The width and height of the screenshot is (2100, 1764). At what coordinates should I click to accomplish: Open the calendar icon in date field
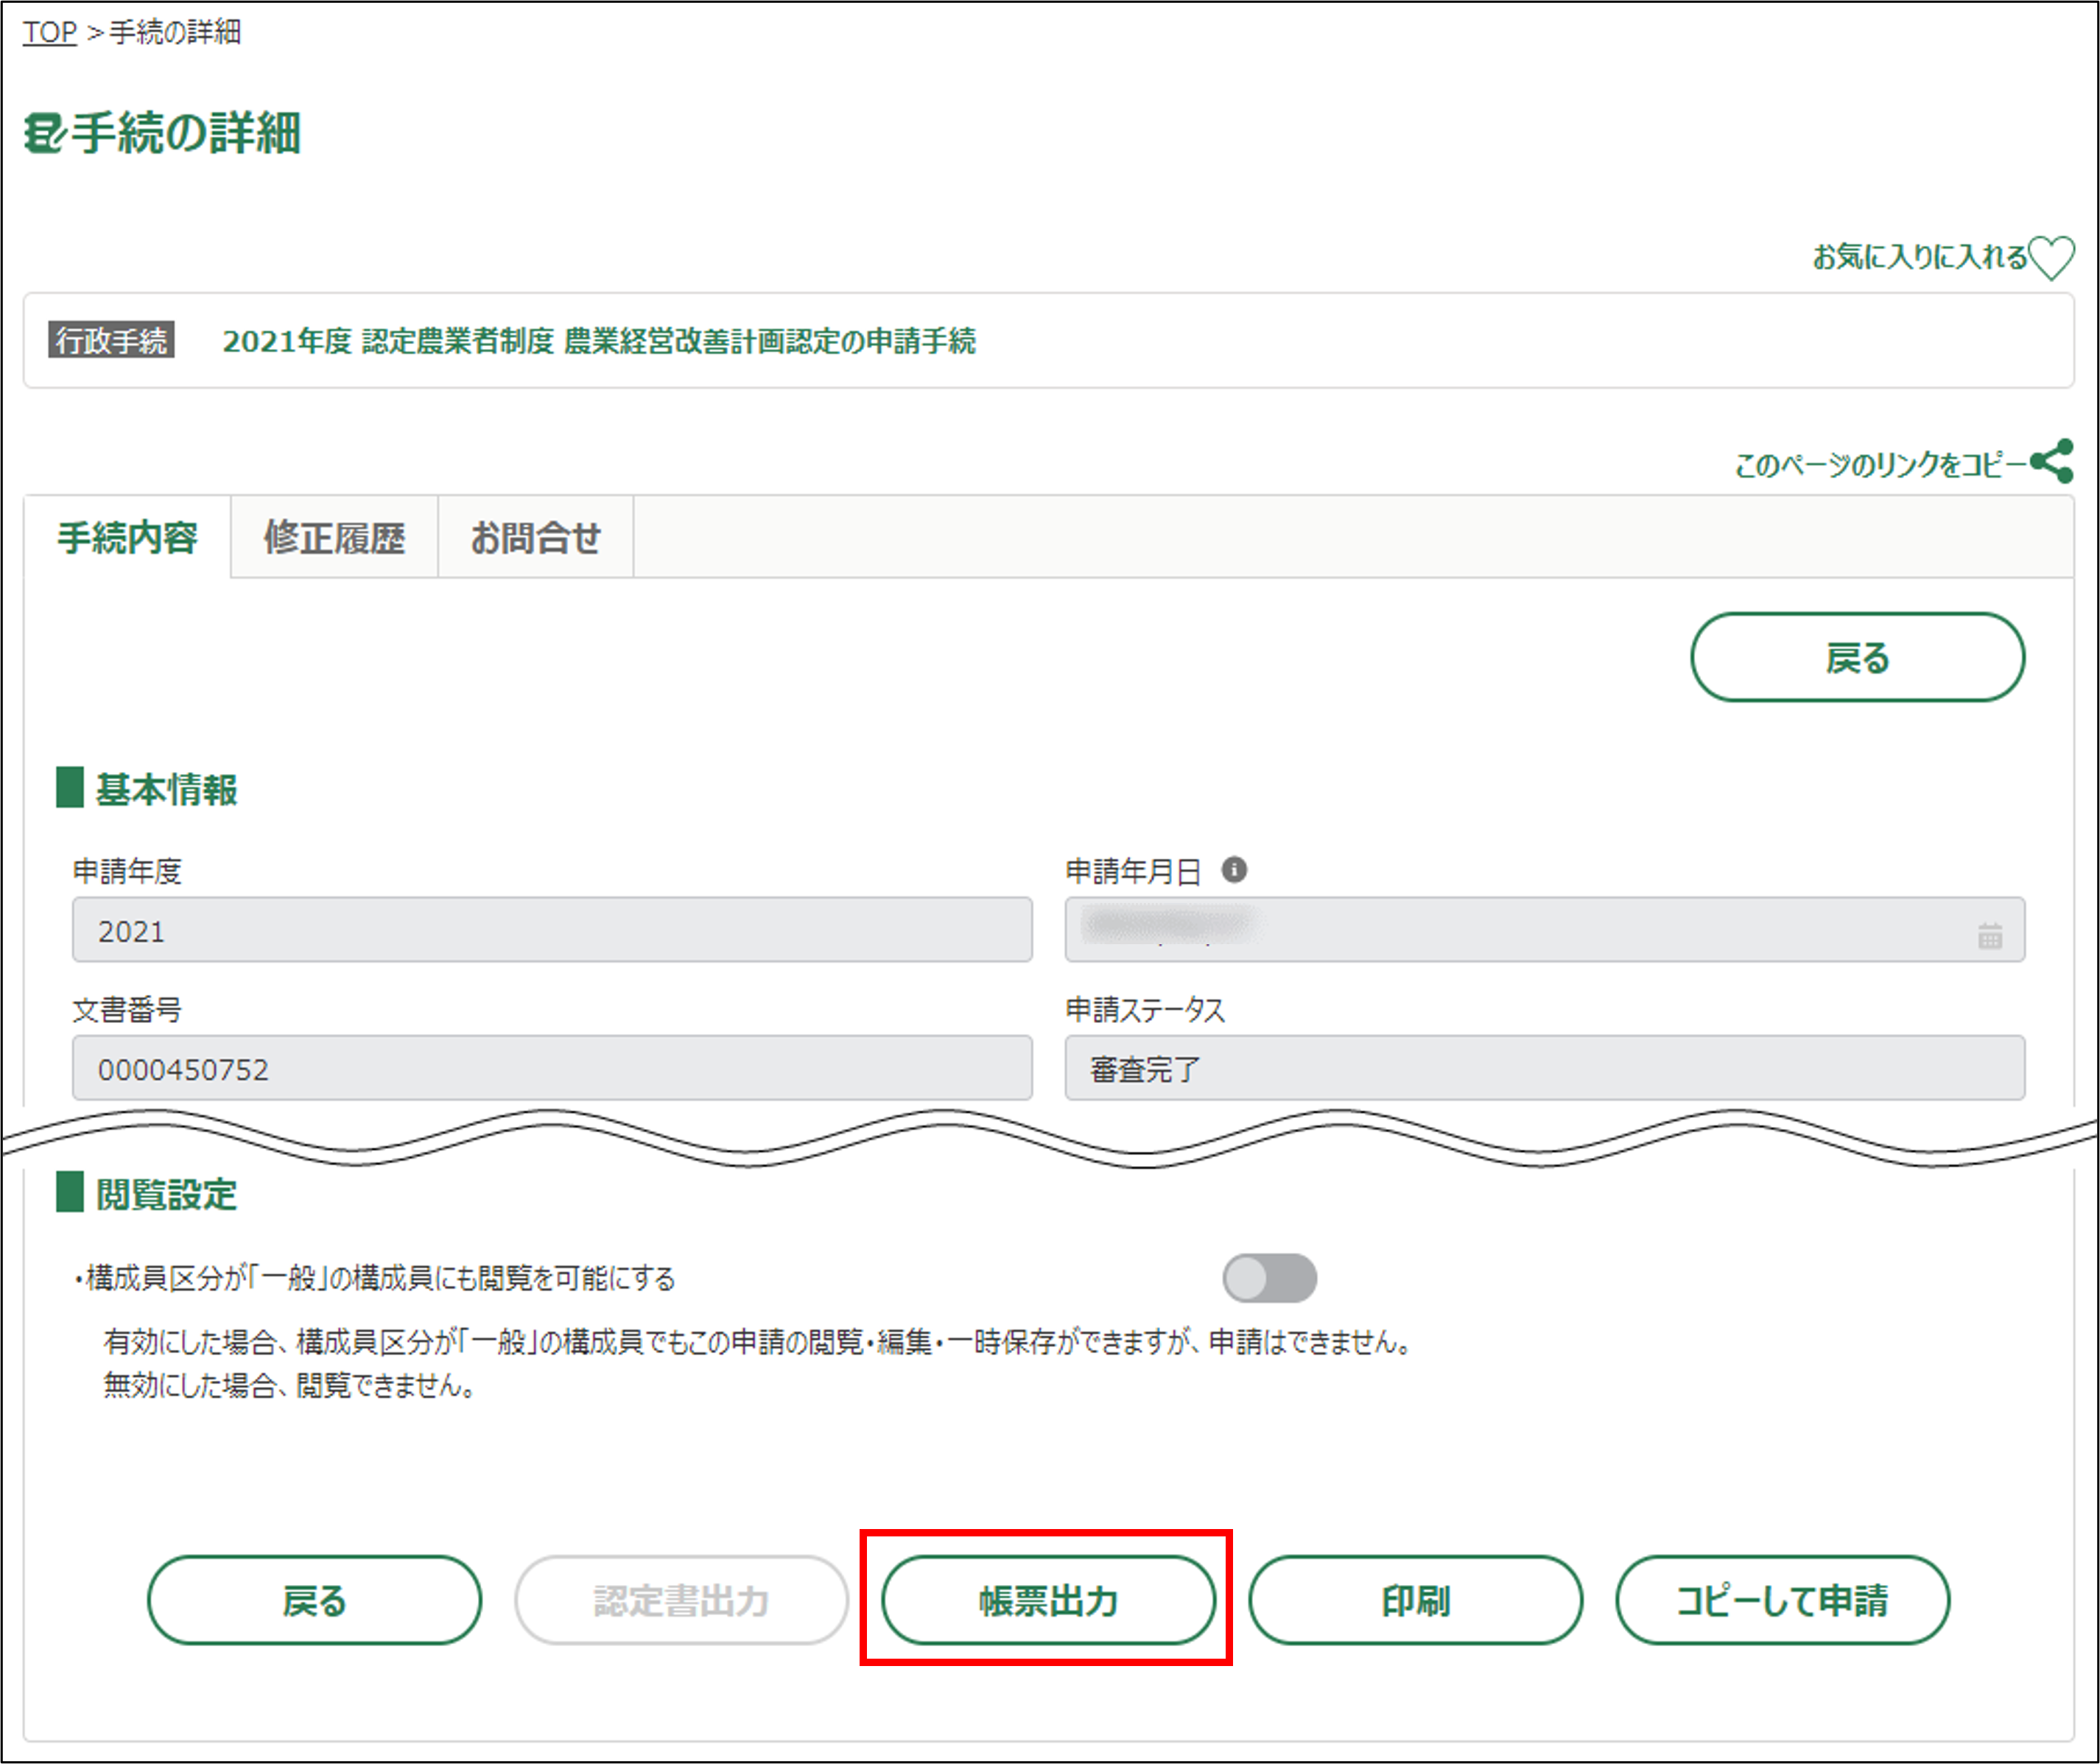[1989, 936]
